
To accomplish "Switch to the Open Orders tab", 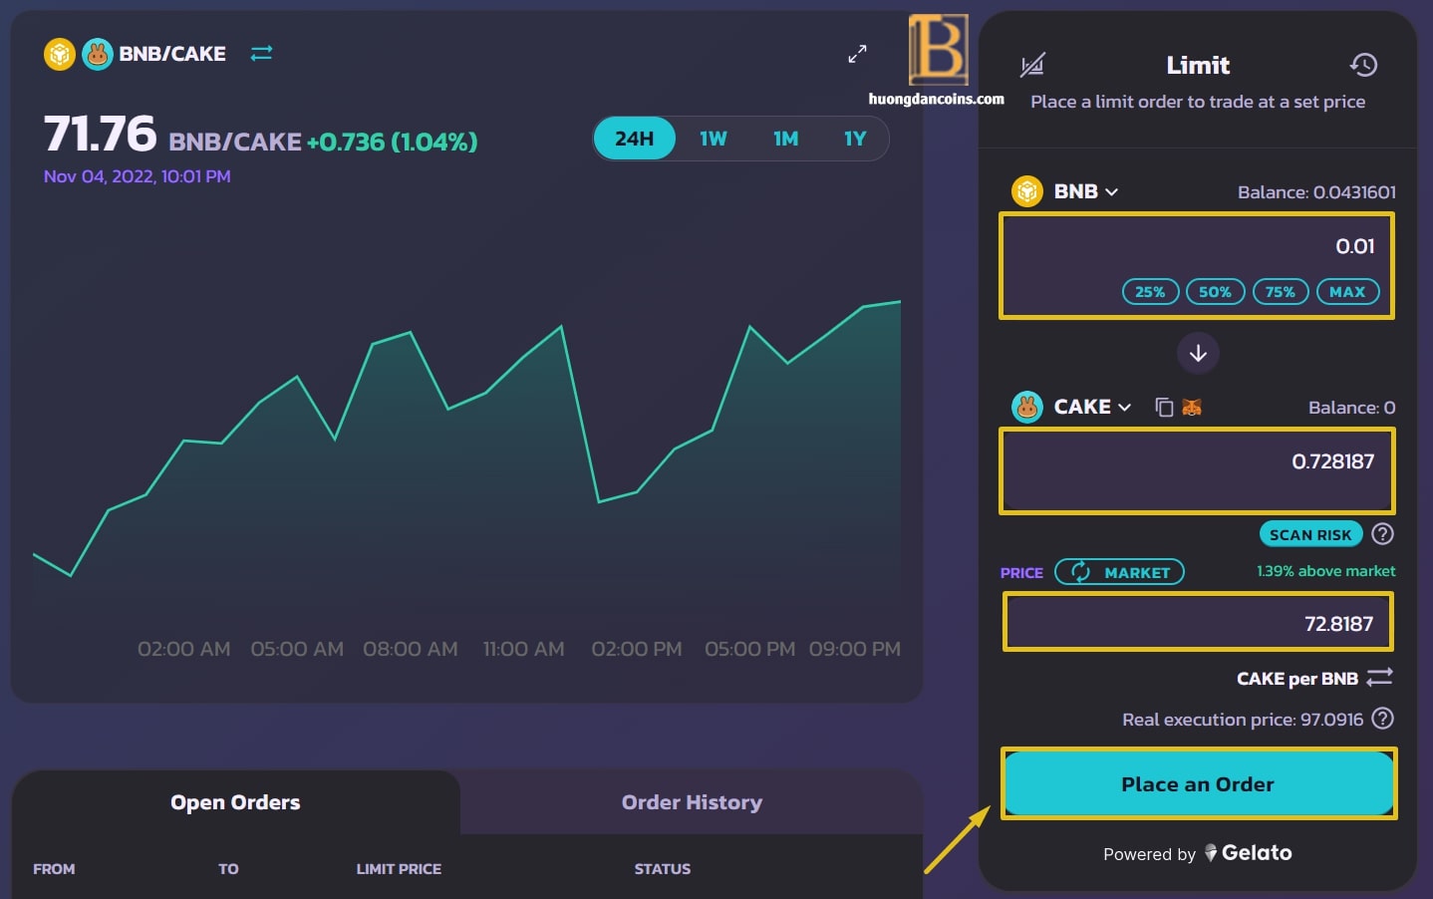I will 235,802.
